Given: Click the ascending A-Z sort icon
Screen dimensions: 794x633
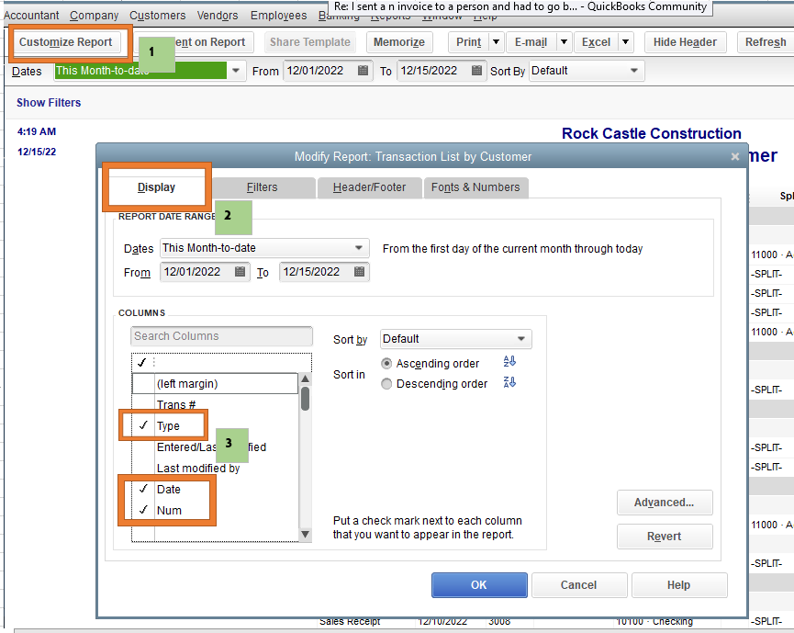Looking at the screenshot, I should click(509, 361).
